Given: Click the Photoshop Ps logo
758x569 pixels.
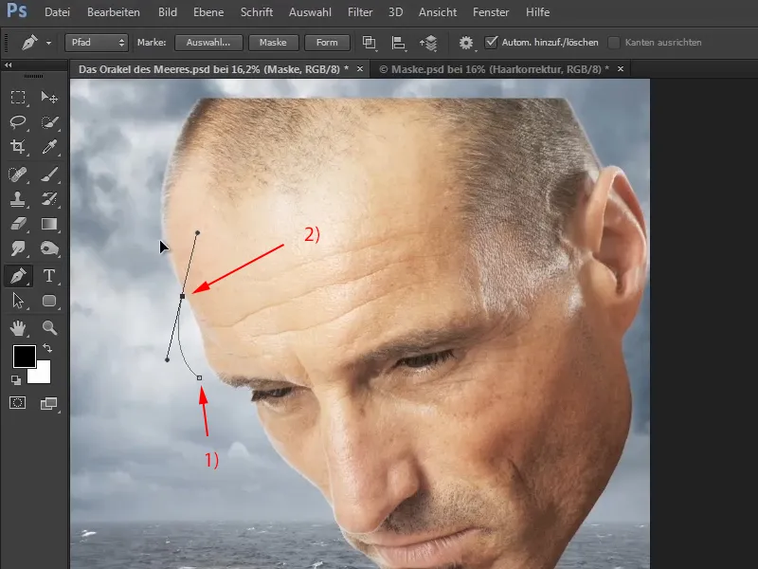Looking at the screenshot, I should pyautogui.click(x=16, y=11).
